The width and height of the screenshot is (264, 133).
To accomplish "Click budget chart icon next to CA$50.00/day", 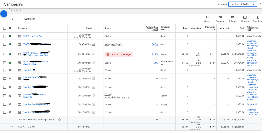I will [x=94, y=54].
